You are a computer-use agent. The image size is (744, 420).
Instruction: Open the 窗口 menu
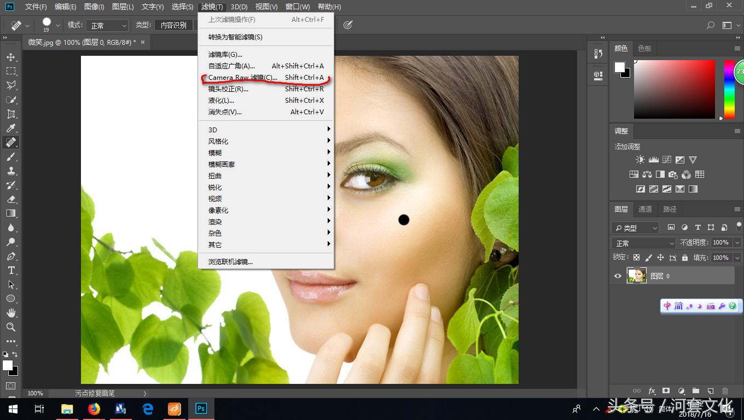click(x=297, y=7)
